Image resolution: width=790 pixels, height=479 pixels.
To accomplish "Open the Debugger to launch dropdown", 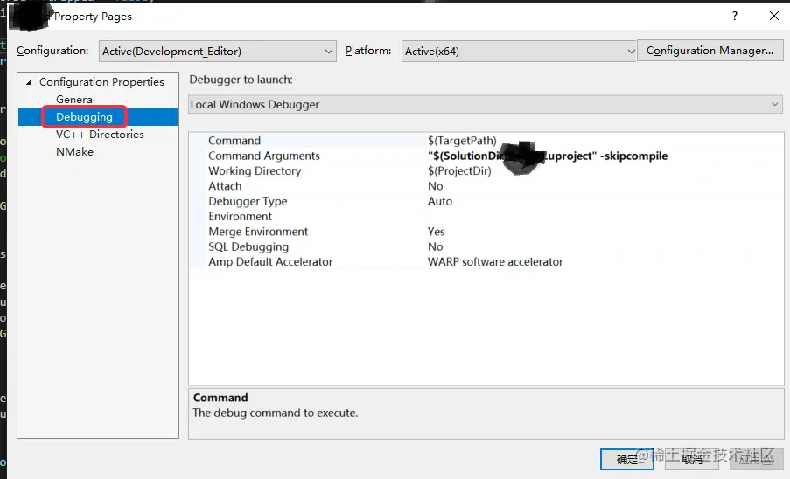I will (x=486, y=104).
